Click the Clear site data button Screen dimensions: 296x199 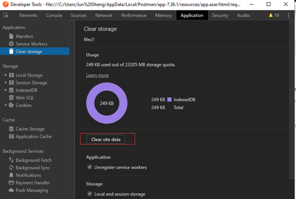coord(107,139)
